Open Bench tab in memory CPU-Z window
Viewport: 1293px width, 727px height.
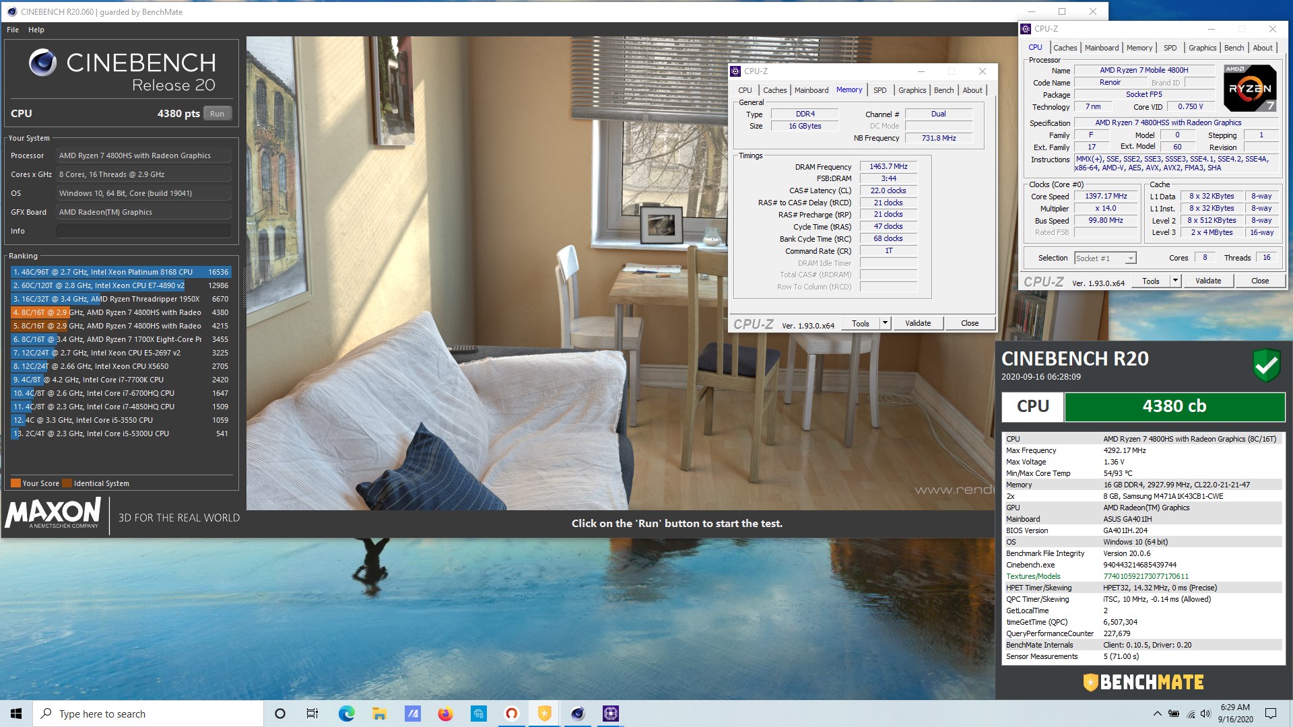[943, 90]
